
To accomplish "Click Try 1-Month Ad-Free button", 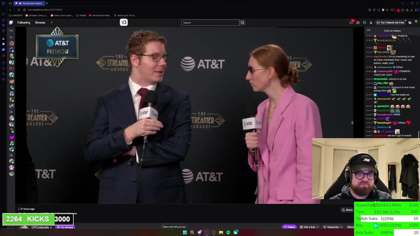I will coord(390,23).
